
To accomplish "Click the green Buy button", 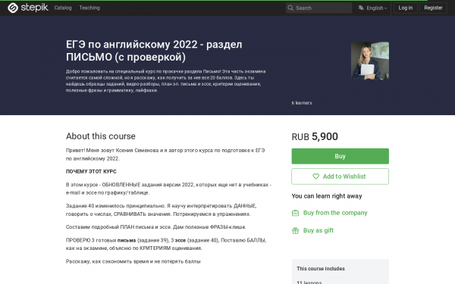I will coord(340,156).
